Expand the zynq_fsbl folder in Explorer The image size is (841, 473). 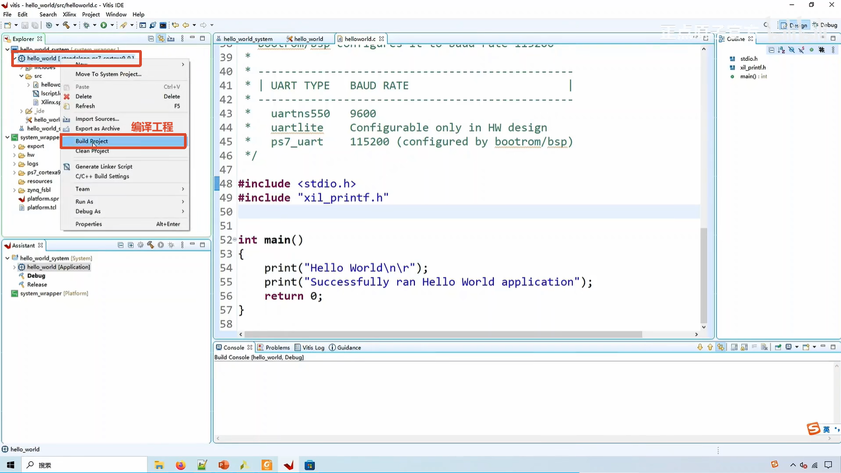[x=14, y=190]
